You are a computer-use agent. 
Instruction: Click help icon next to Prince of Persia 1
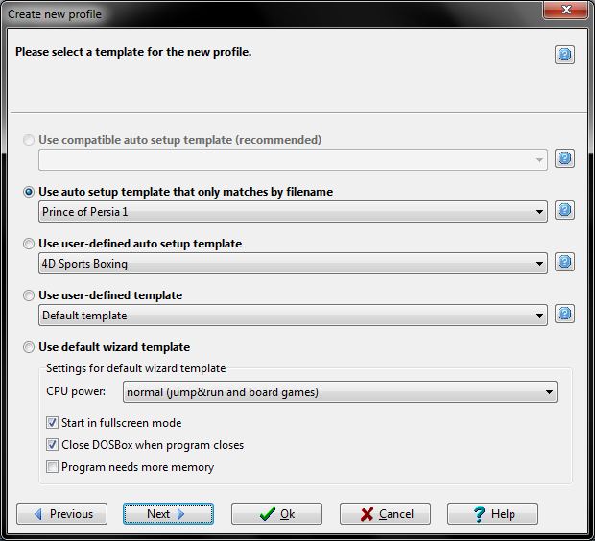(x=564, y=210)
